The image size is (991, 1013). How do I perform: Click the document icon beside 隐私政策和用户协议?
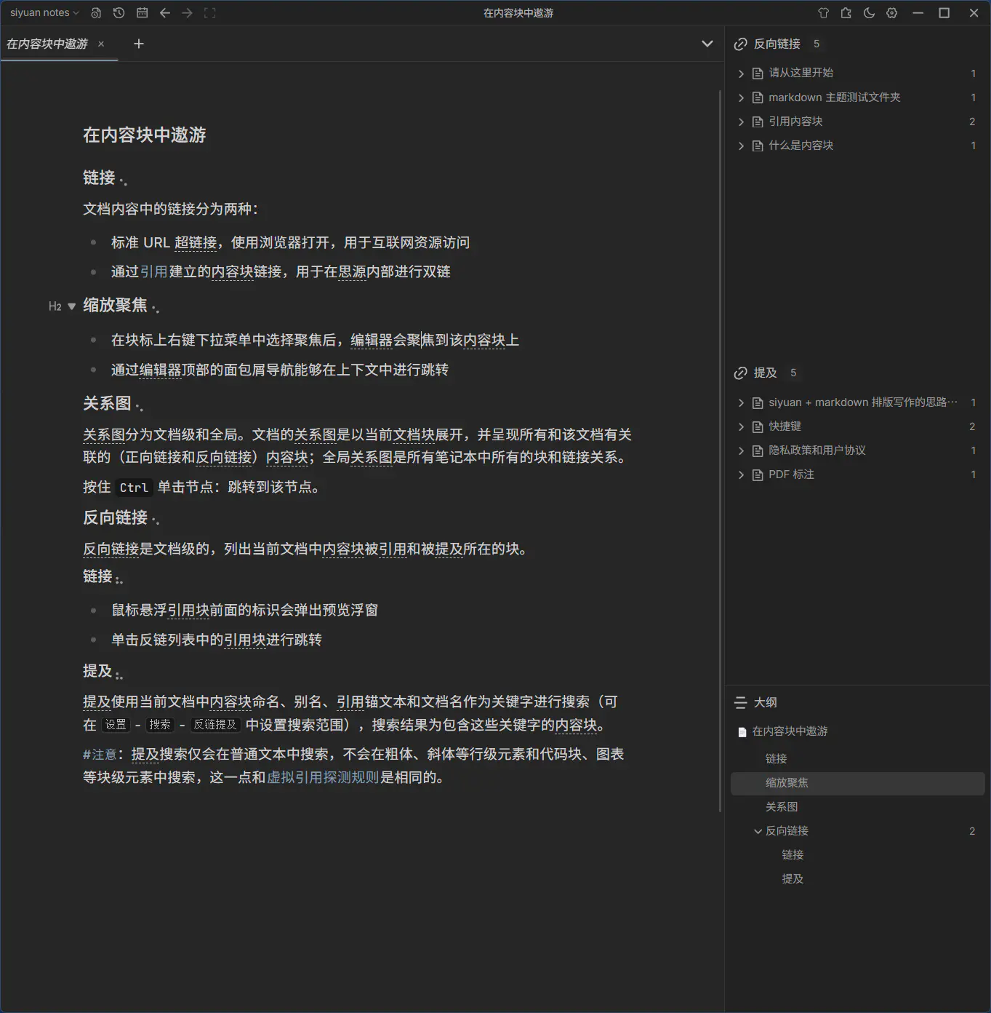[758, 450]
